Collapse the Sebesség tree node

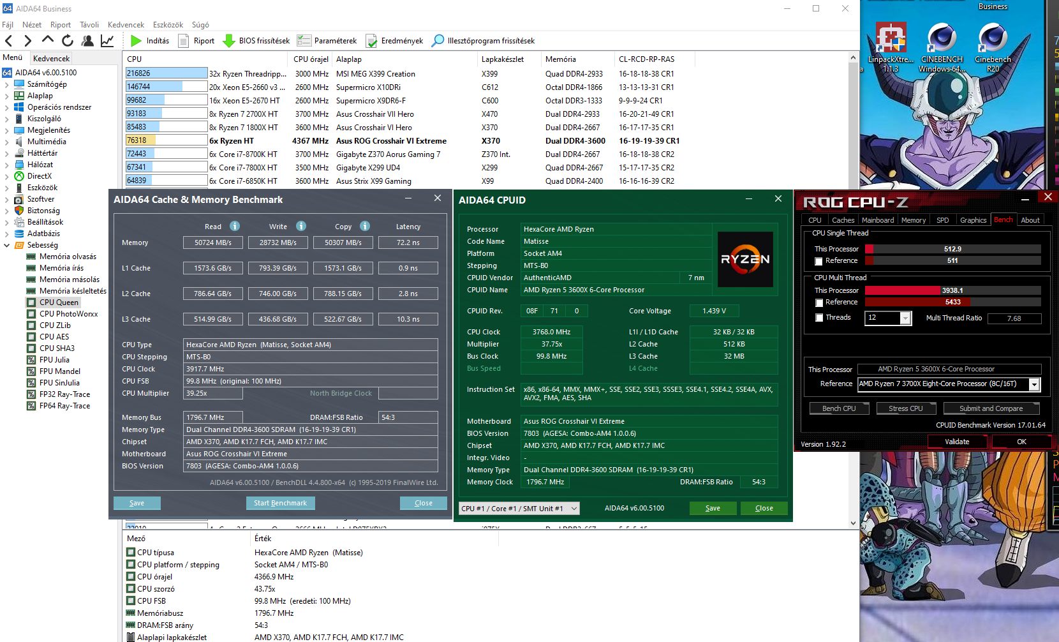[6, 245]
